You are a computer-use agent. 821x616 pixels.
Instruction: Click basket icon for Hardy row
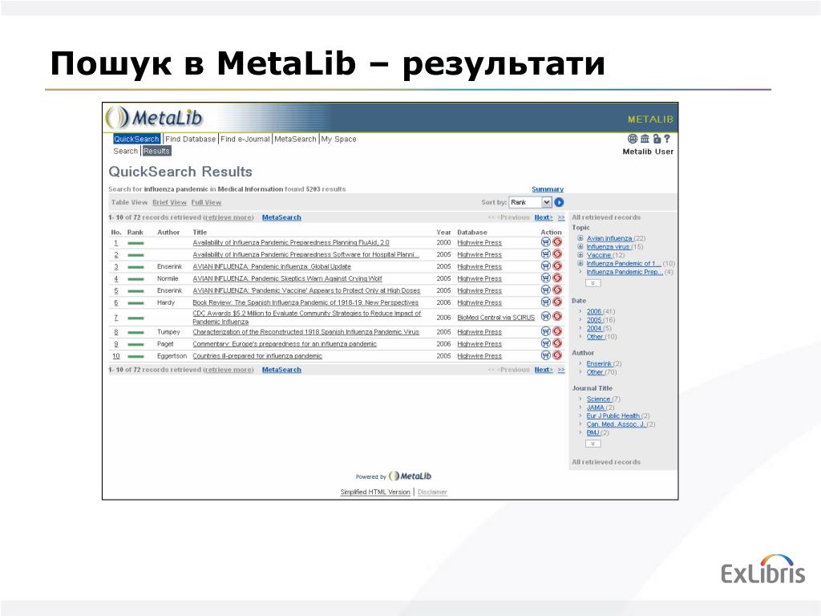coord(545,302)
